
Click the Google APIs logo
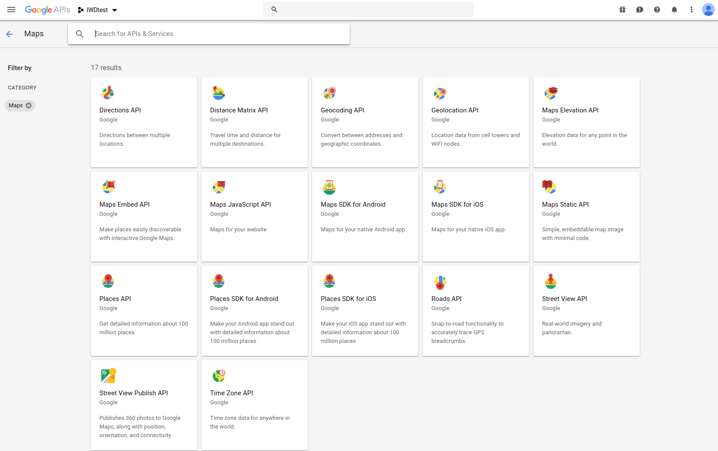pyautogui.click(x=47, y=10)
